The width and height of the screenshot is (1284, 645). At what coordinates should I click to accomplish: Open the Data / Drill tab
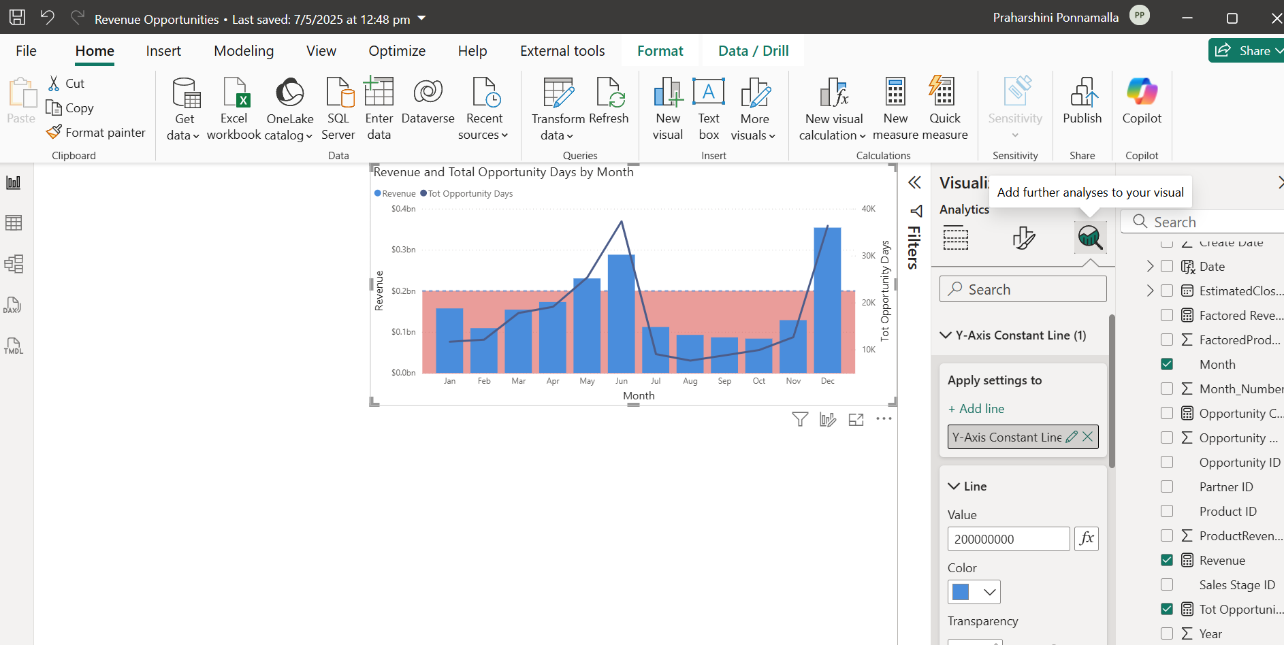(x=754, y=51)
